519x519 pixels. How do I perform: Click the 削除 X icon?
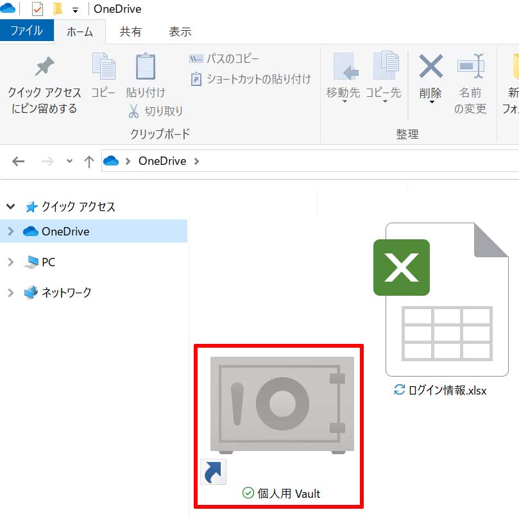pos(430,66)
